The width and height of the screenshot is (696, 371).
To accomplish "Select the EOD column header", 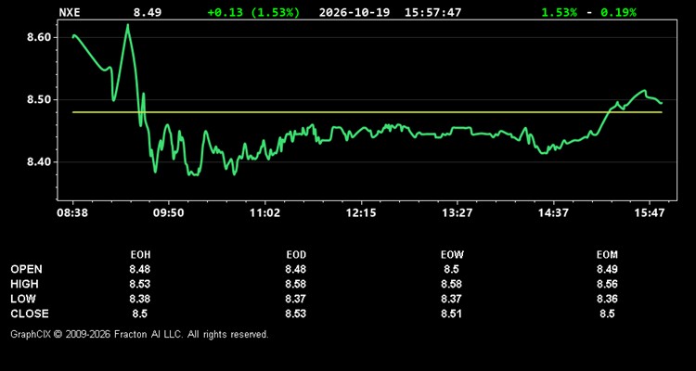I will click(296, 255).
